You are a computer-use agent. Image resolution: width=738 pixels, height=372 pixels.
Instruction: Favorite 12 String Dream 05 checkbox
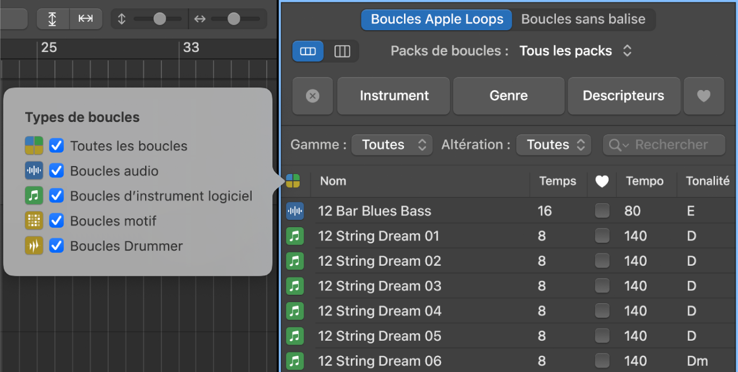[602, 336]
